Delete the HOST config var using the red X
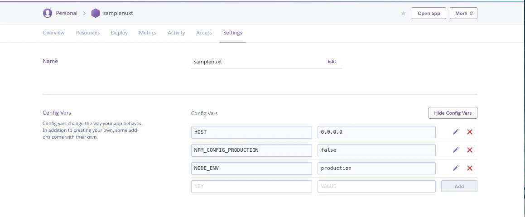 pyautogui.click(x=469, y=132)
